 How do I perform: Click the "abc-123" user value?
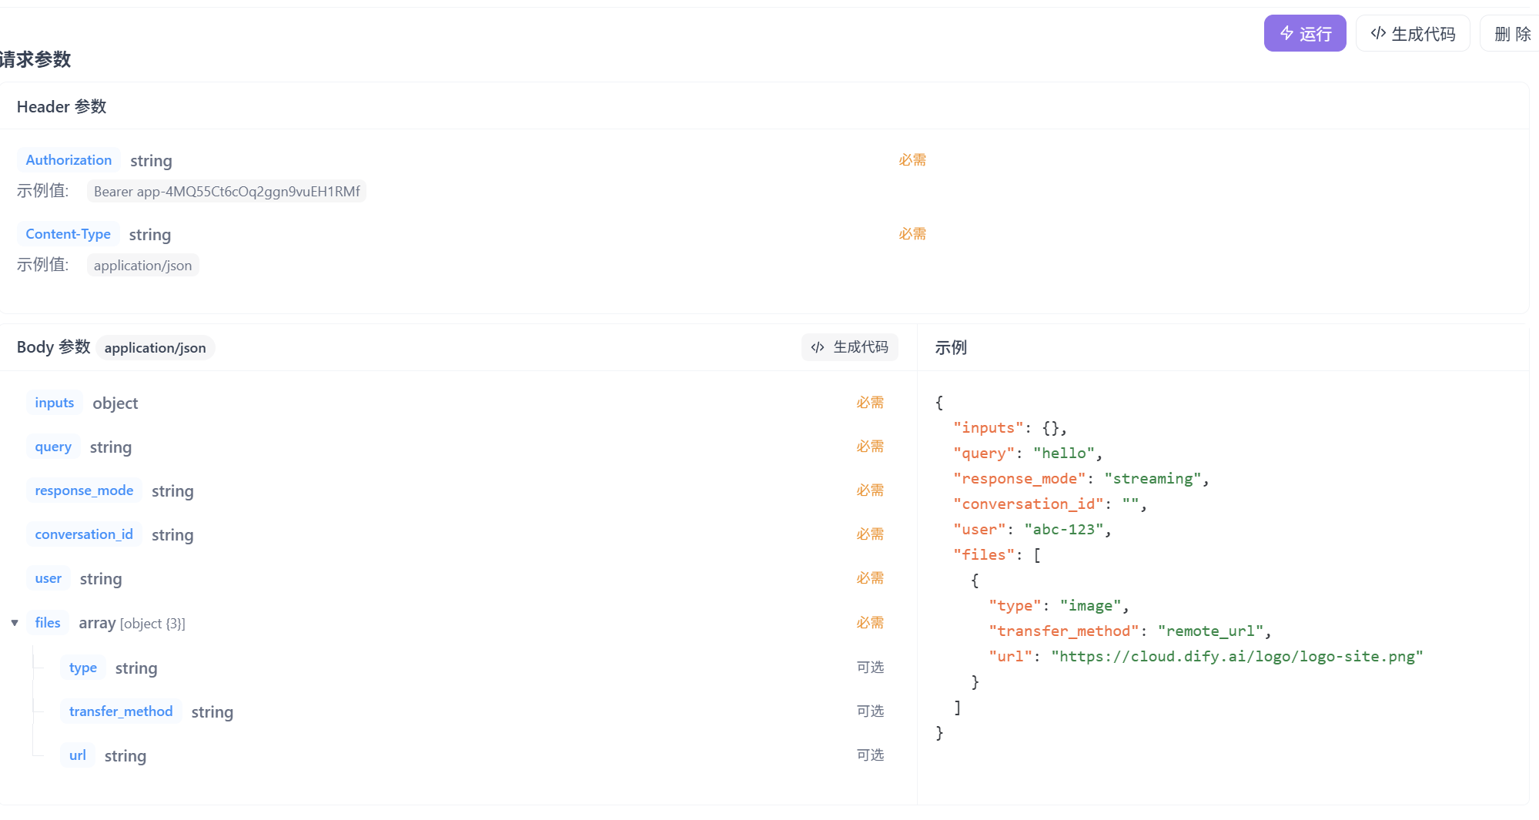1064,530
